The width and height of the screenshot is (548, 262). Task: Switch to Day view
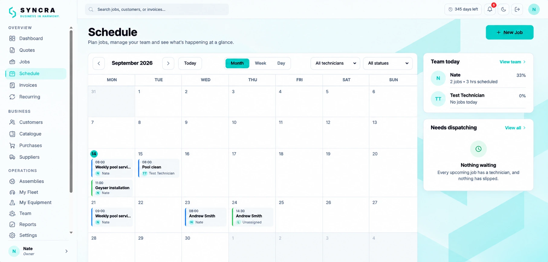pos(281,63)
